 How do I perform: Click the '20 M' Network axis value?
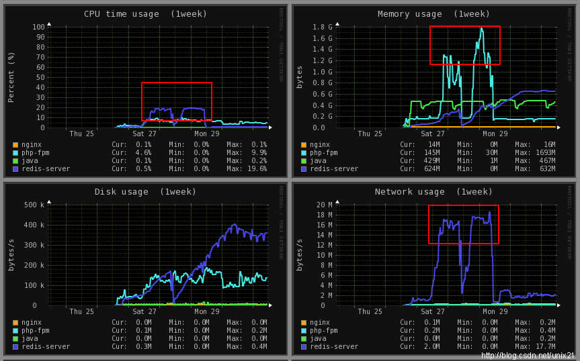[325, 205]
